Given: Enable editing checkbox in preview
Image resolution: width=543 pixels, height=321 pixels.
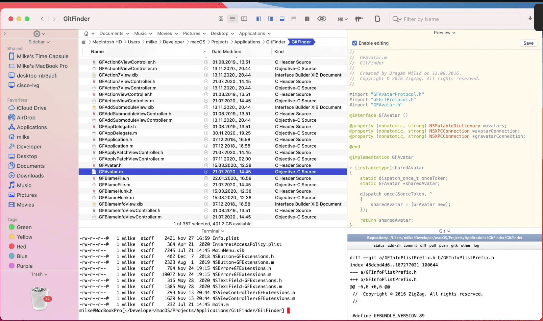Looking at the screenshot, I should tap(355, 43).
